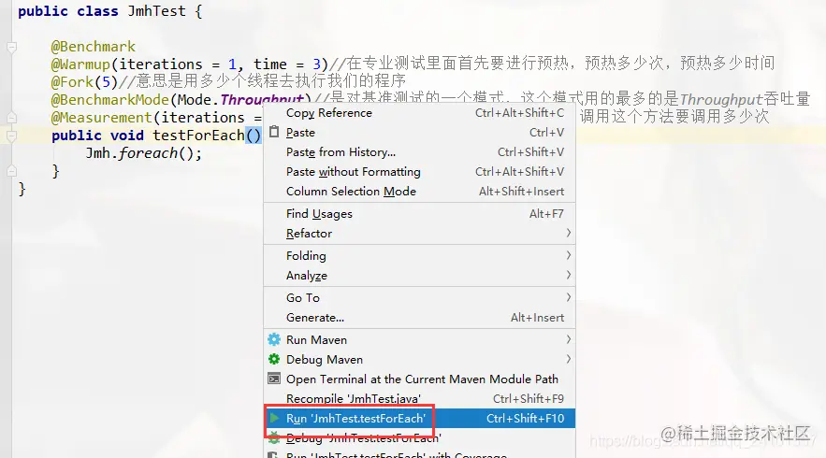The height and width of the screenshot is (458, 826).
Task: Click the testForEach method name
Action: pos(198,136)
